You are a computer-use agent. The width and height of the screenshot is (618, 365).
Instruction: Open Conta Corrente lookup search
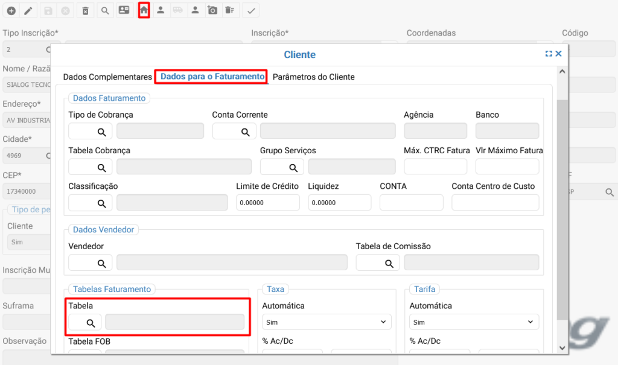coord(246,132)
